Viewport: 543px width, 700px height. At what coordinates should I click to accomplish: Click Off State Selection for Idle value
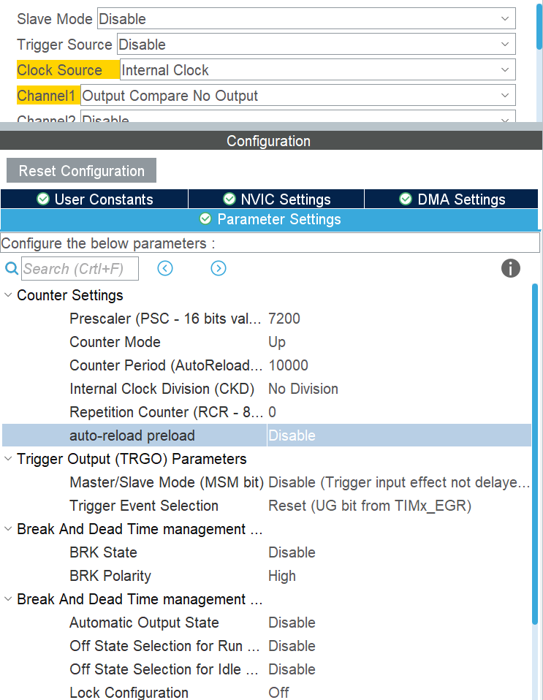tap(292, 669)
